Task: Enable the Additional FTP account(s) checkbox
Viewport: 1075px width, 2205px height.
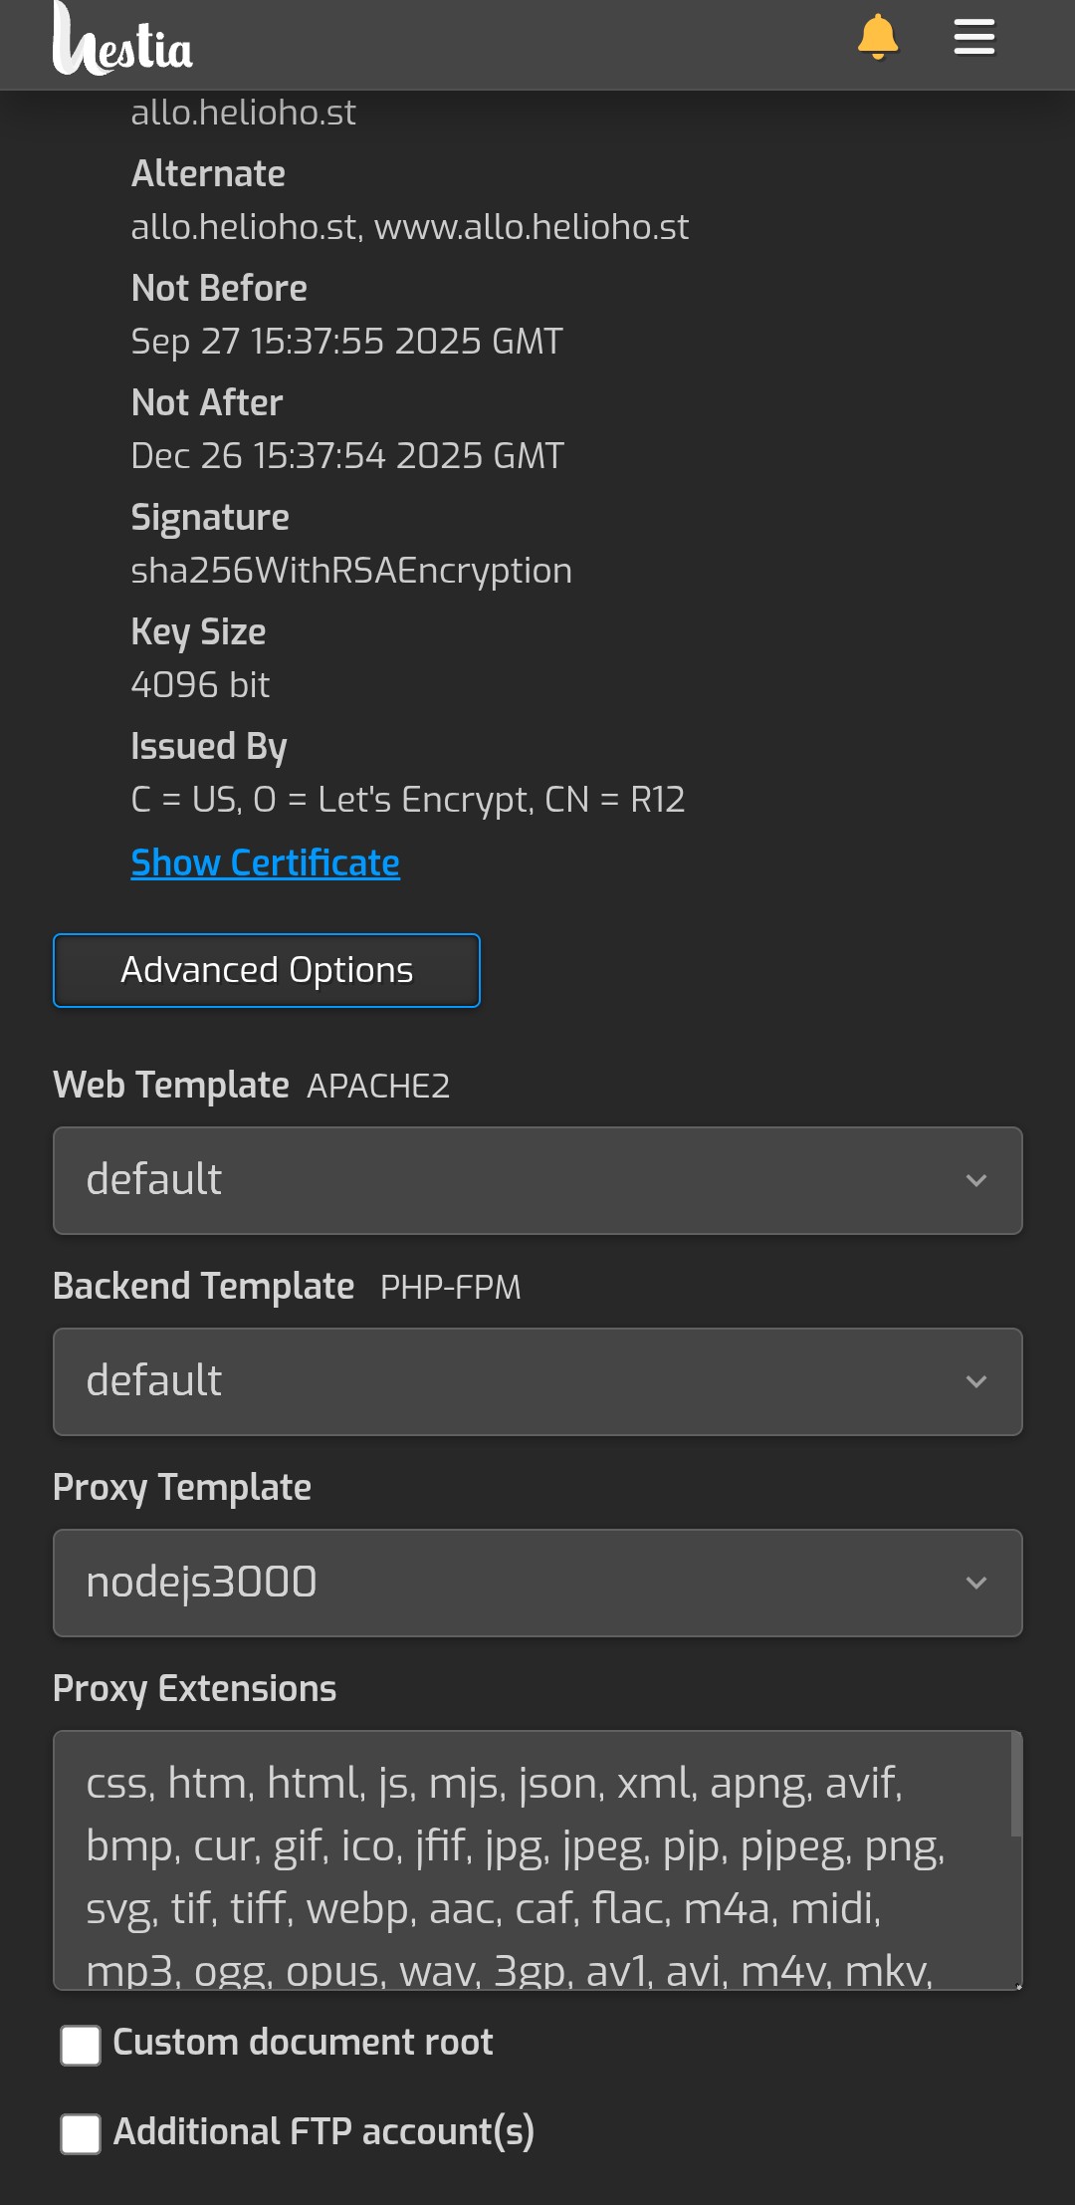Action: click(81, 2133)
